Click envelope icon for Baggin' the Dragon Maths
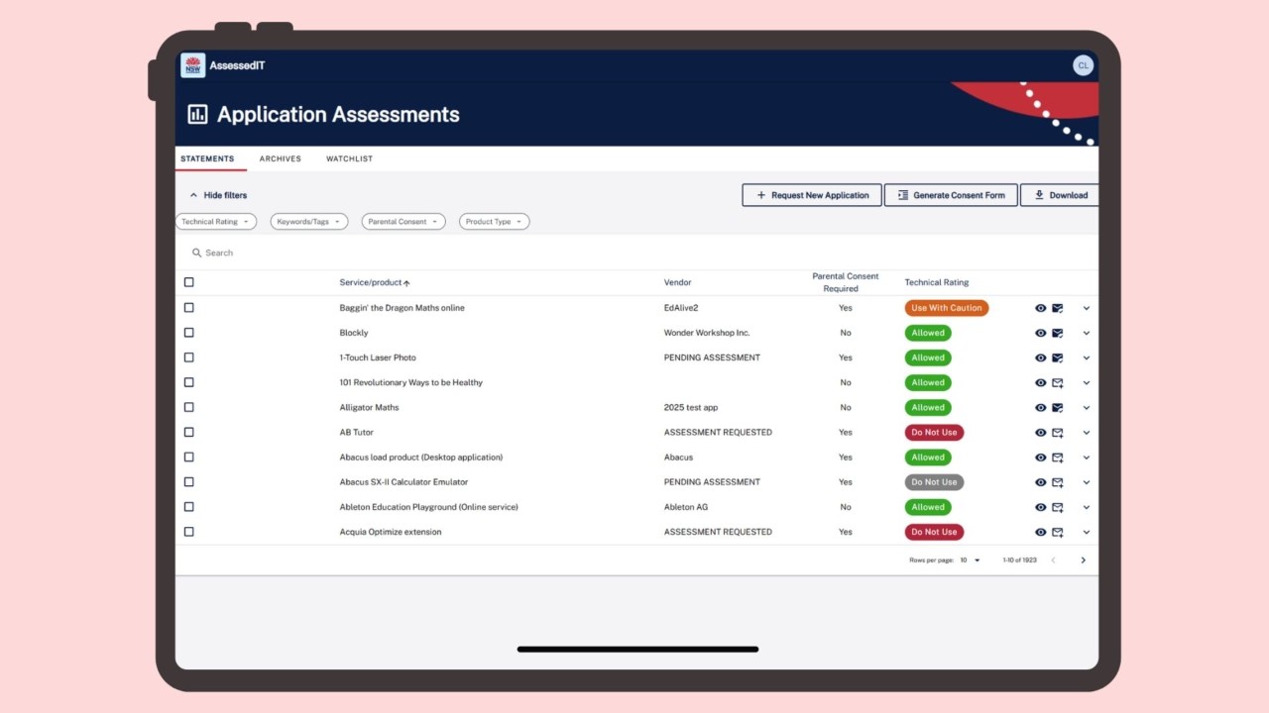 1058,308
